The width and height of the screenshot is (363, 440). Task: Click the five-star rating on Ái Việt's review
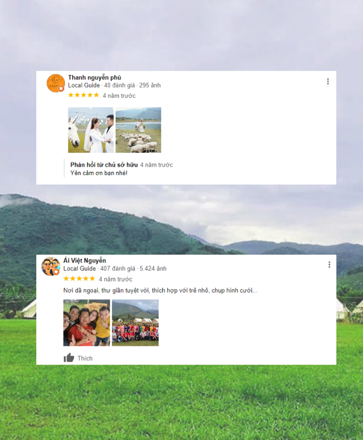tap(79, 278)
